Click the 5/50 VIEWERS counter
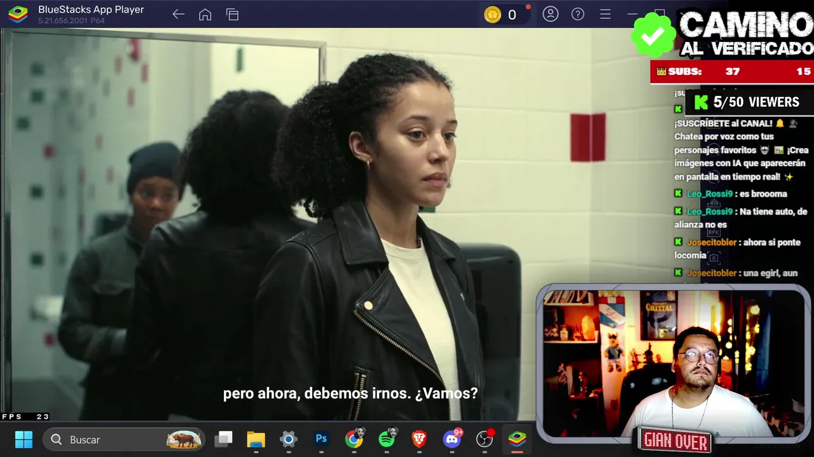This screenshot has height=457, width=814. [x=748, y=102]
